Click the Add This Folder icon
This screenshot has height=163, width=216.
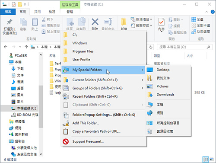[66, 123]
